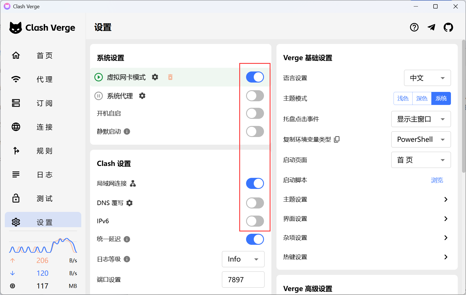Click the copy icon beside 复制环境变量类型
This screenshot has height=295, width=466.
click(x=337, y=139)
